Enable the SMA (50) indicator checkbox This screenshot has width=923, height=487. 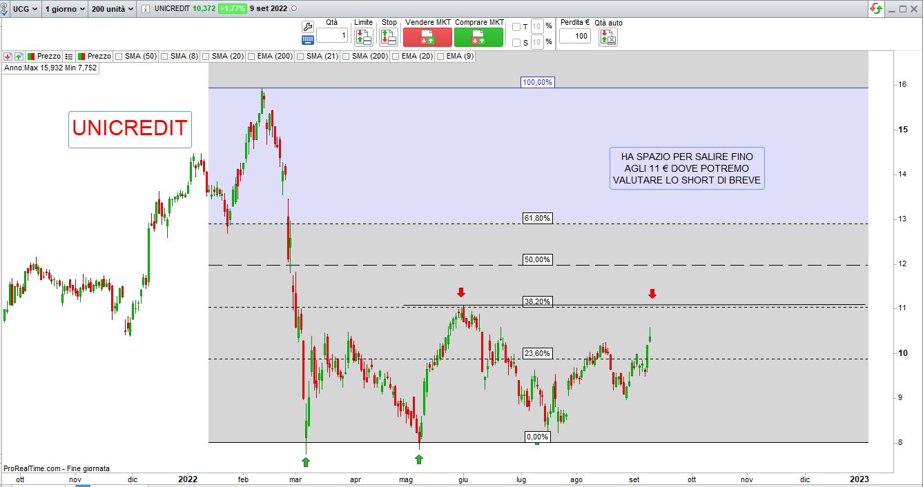(119, 56)
